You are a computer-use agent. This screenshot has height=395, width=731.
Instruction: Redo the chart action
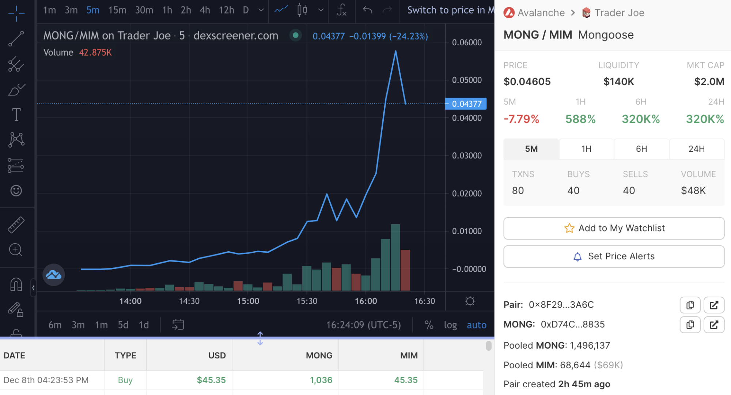coord(387,10)
